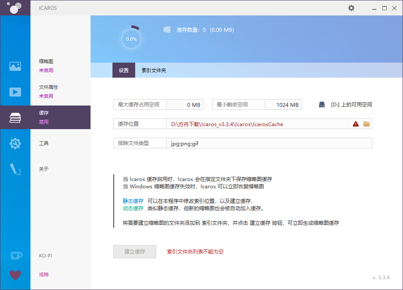Open 关于 (About) in the sidebar
The image size is (403, 290).
tap(43, 169)
